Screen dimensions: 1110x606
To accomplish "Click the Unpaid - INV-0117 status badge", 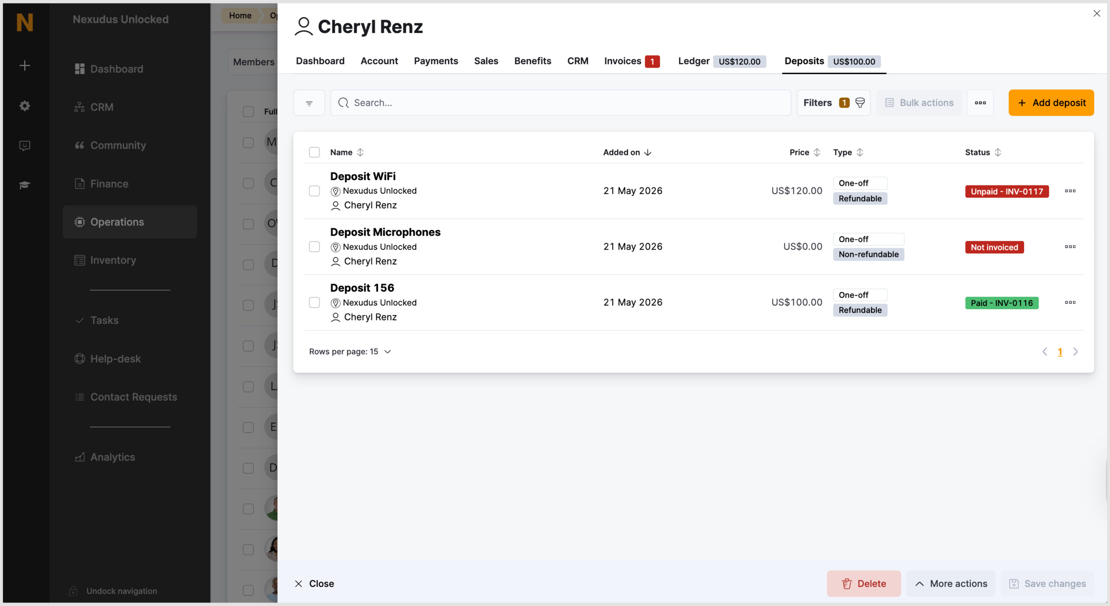I will pos(1007,191).
